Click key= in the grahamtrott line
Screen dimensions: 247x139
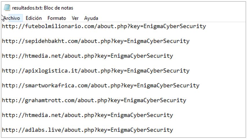(x=117, y=100)
